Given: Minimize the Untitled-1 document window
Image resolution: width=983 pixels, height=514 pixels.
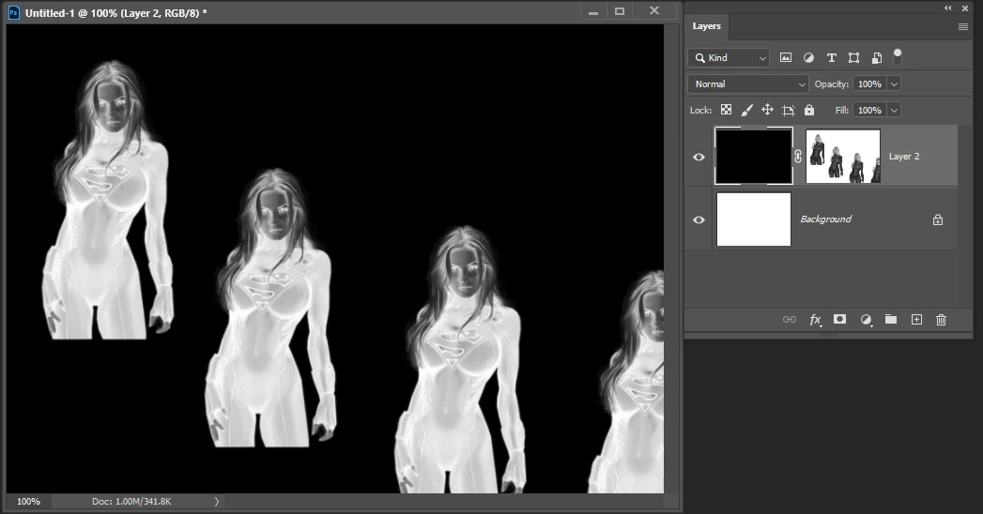Looking at the screenshot, I should (593, 12).
